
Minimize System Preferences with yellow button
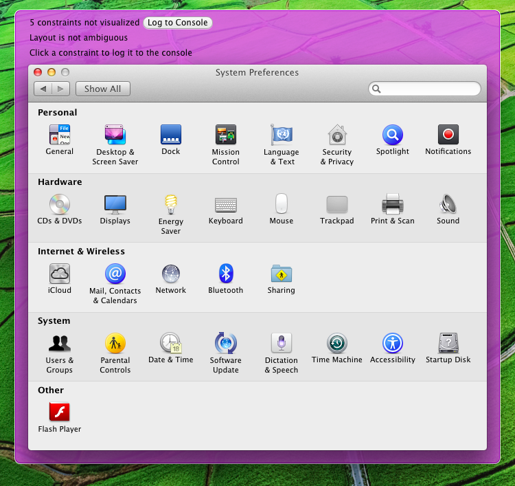51,72
